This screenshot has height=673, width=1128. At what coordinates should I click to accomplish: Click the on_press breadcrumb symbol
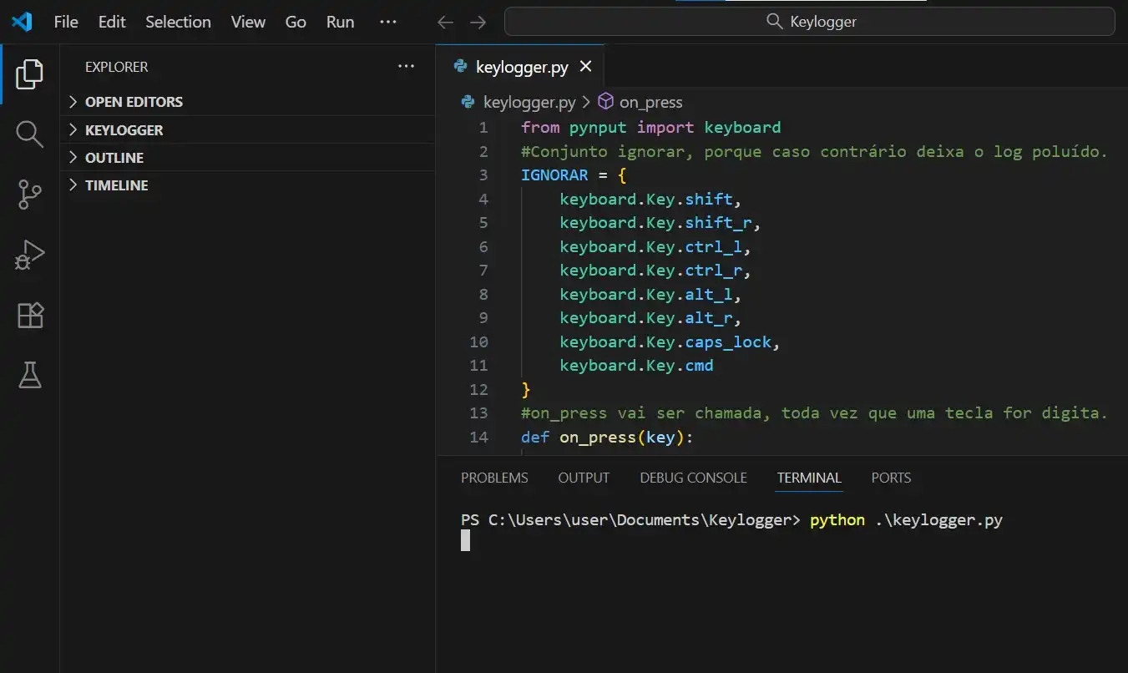[x=650, y=102]
